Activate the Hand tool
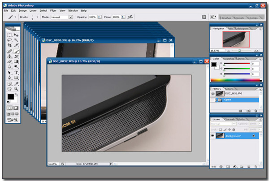The width and height of the screenshot is (269, 181). pos(10,89)
